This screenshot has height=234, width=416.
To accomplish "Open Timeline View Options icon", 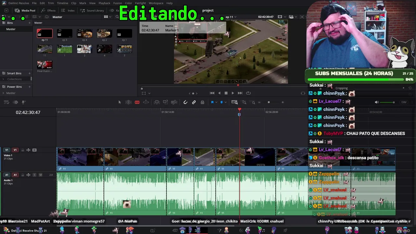I will tap(6, 102).
